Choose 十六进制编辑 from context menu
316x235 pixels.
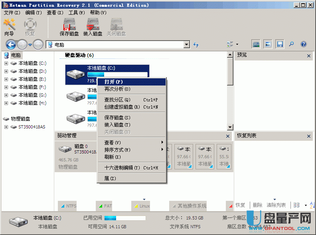[x=132, y=168]
